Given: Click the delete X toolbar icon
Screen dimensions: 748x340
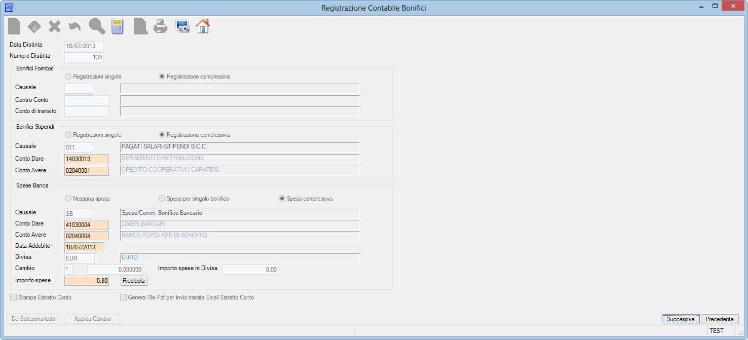Looking at the screenshot, I should 54,26.
